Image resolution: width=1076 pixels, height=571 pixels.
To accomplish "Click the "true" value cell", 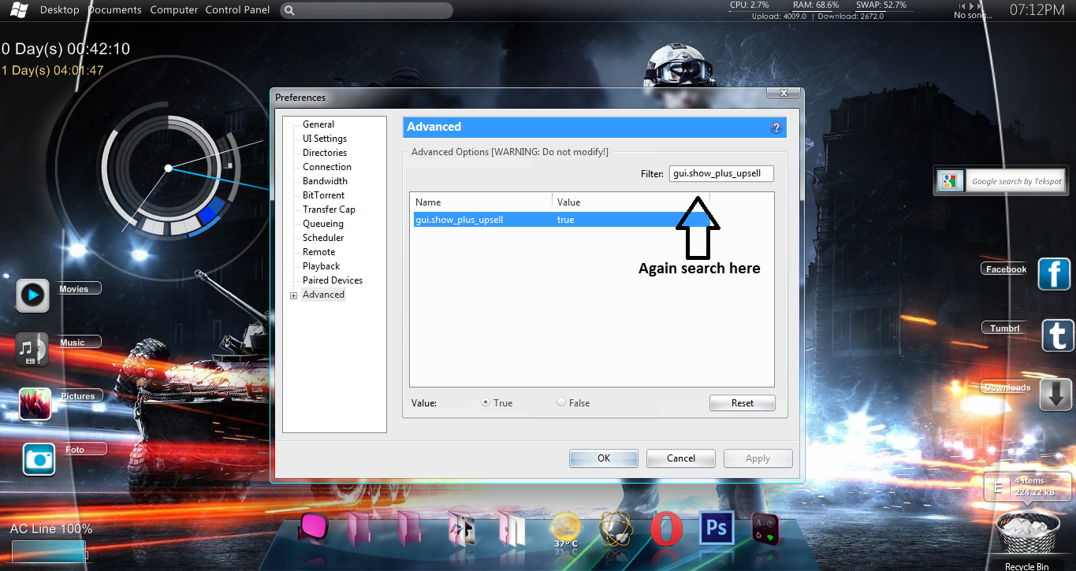I will coord(565,220).
